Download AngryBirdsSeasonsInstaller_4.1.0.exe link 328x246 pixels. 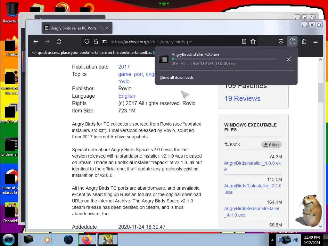pos(252,212)
